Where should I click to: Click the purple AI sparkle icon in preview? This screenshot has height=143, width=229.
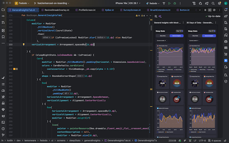tap(160, 16)
